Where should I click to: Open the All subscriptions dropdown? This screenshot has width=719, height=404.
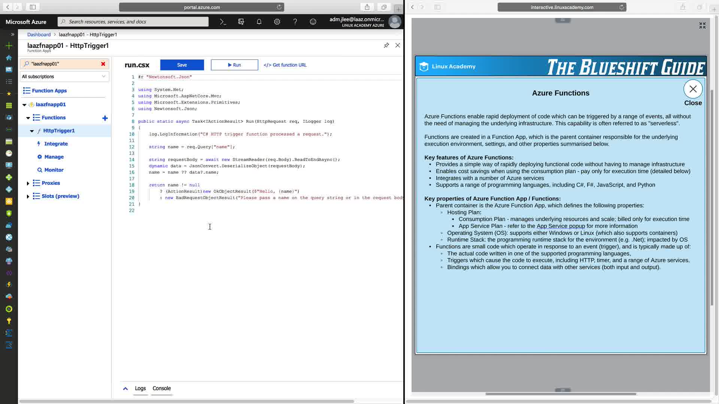[x=64, y=76]
